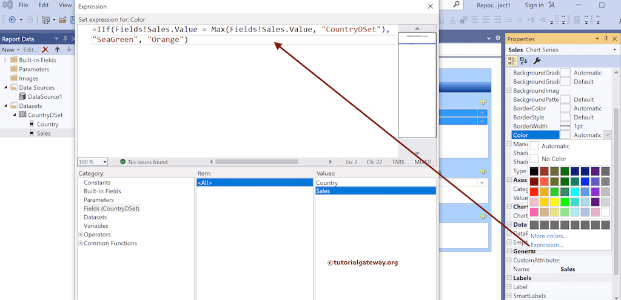Open the Sales Chart Series object dropdown
Viewport: 621px width, 300px height.
point(614,50)
